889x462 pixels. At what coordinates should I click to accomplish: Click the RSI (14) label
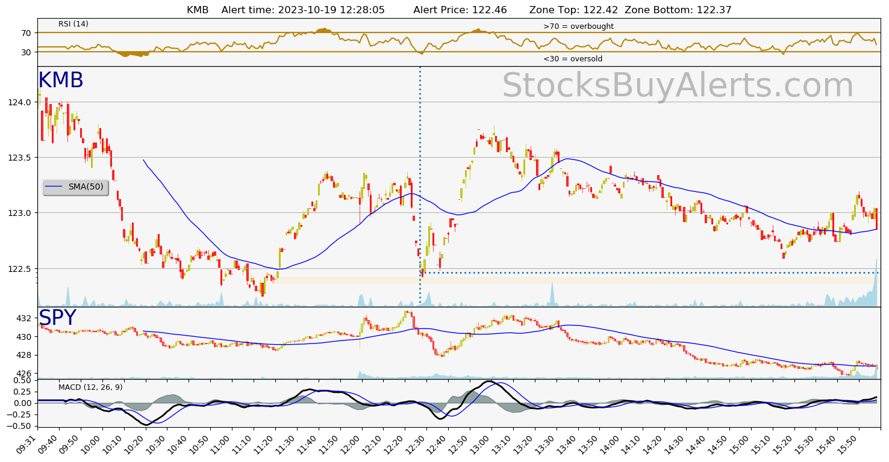click(73, 24)
